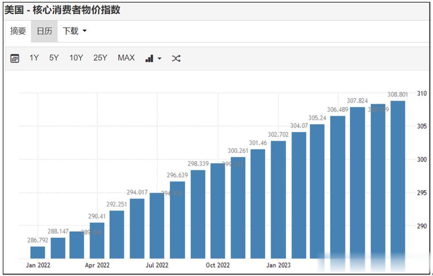Image resolution: width=433 pixels, height=276 pixels.
Task: Click the Jul 2022 axis label
Action: [x=157, y=265]
